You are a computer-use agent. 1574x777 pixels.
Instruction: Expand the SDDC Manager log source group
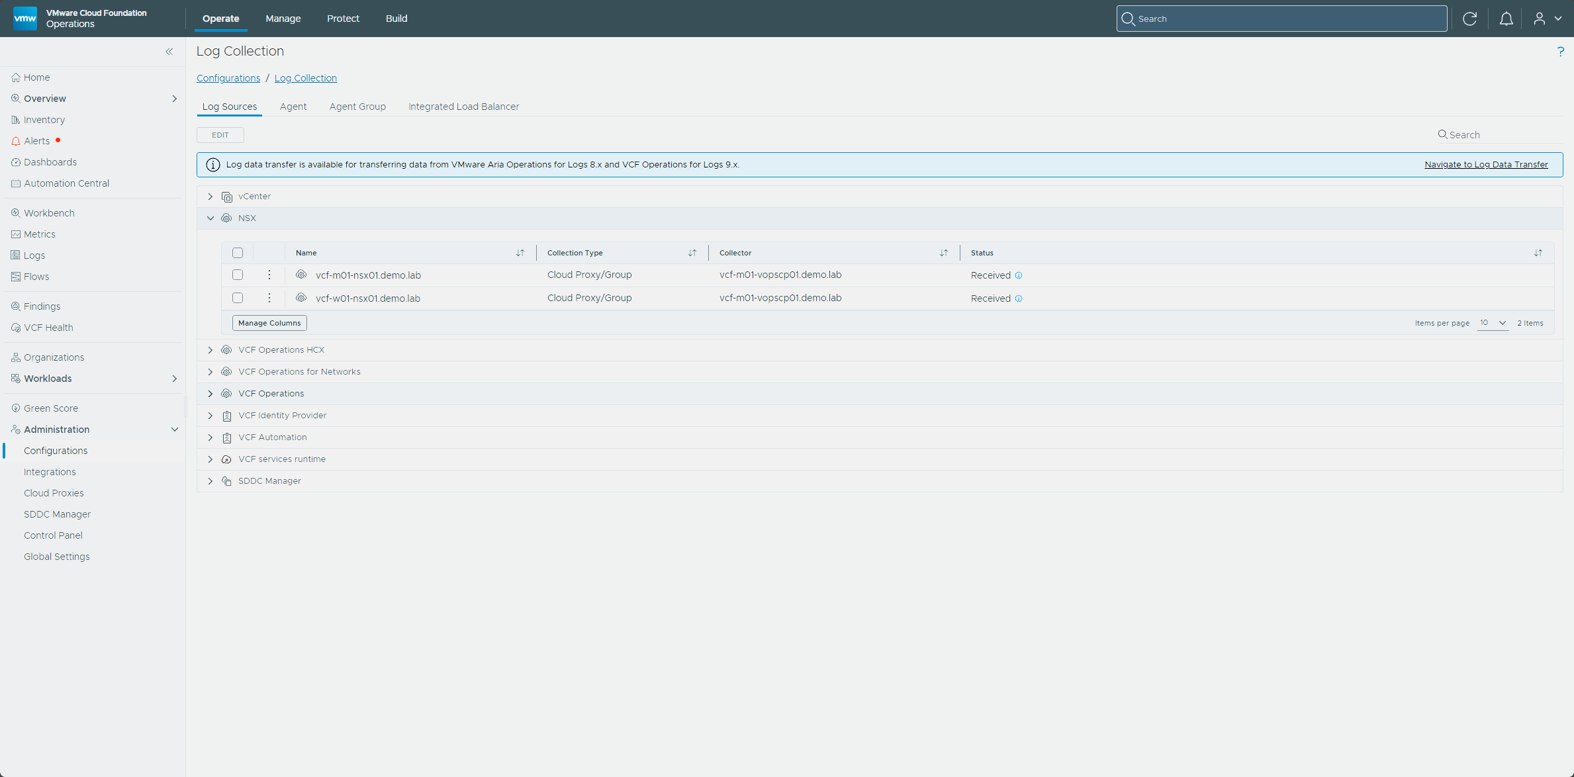(x=210, y=481)
